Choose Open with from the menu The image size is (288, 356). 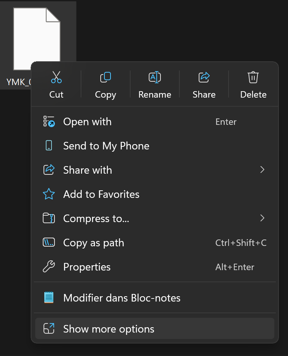coord(87,122)
